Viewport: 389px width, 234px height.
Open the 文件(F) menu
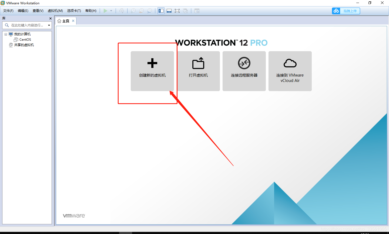coord(8,11)
